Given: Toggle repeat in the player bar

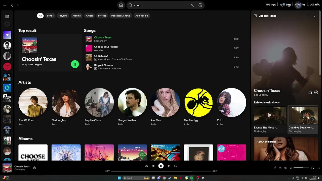Looking at the screenshot, I should click(176, 166).
